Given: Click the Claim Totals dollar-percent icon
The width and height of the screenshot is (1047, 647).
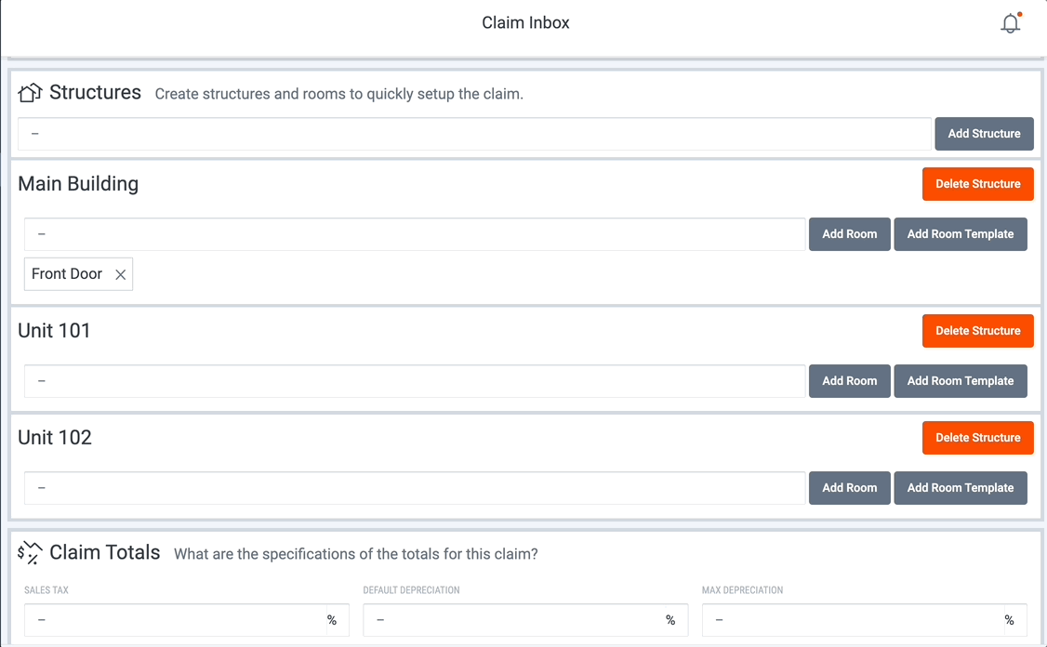Looking at the screenshot, I should [x=30, y=553].
